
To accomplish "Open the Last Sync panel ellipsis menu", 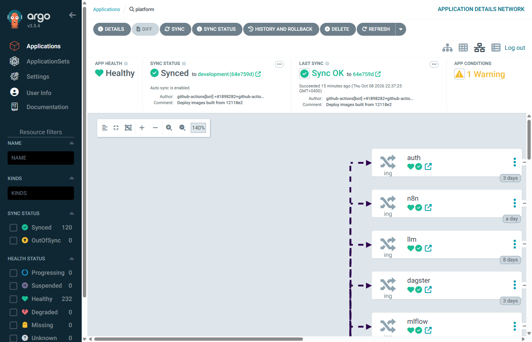I will tap(434, 64).
